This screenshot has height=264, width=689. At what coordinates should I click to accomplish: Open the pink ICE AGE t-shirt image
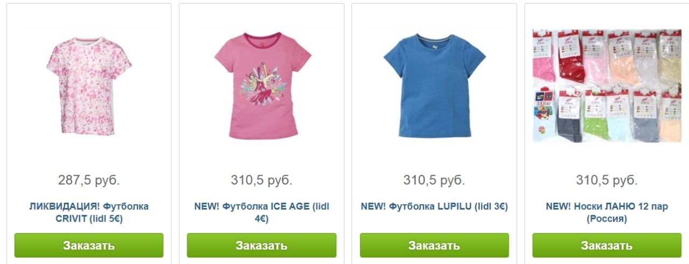262,86
